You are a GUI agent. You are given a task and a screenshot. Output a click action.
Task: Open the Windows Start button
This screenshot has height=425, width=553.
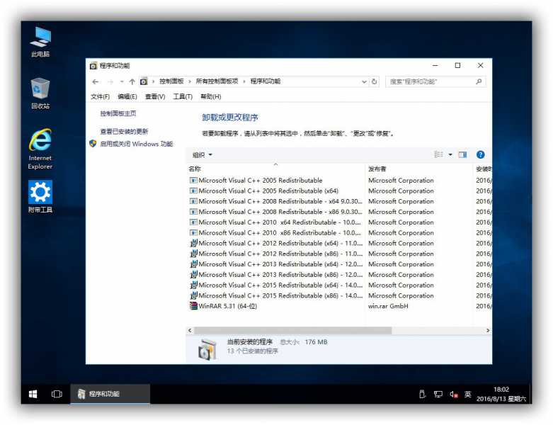click(33, 394)
